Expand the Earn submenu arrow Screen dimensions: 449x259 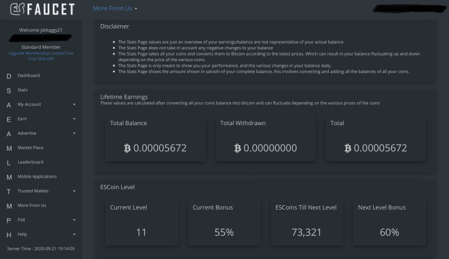pyautogui.click(x=74, y=119)
